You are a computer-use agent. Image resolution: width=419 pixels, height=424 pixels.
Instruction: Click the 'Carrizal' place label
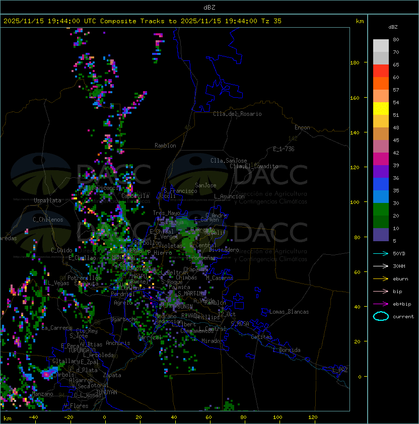[150, 337]
